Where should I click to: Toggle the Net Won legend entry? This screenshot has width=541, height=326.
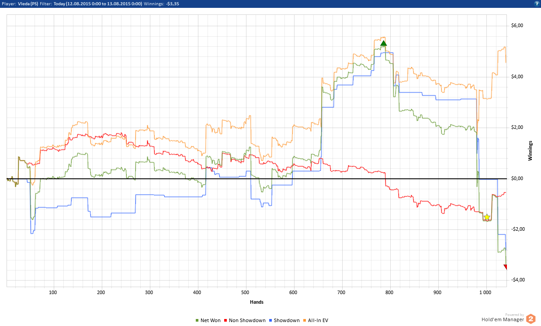(208, 320)
